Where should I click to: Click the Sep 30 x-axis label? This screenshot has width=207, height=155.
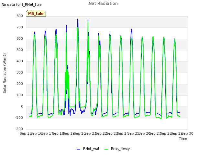(188, 133)
